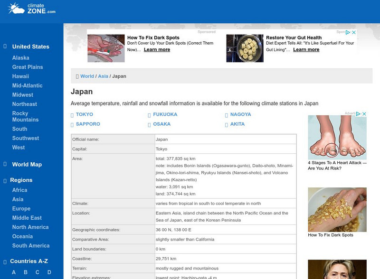Click the icon next to Countries A-Z
380x279 pixels.
(x=5, y=261)
